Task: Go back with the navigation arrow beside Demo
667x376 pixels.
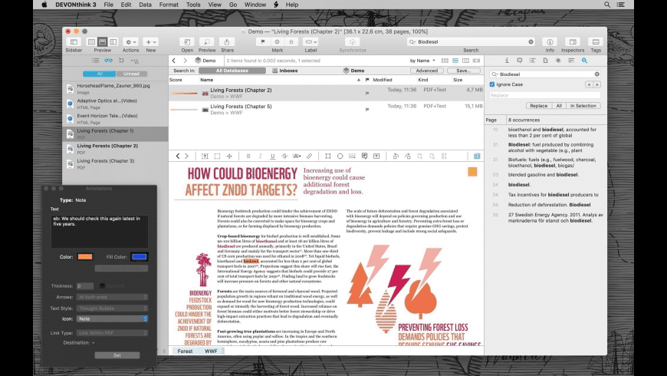Action: click(173, 61)
